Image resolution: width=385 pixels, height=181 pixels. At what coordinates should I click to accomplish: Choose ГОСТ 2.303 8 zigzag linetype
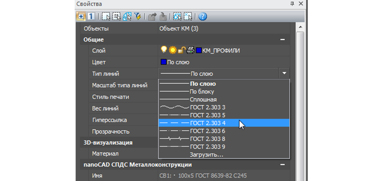(x=224, y=139)
